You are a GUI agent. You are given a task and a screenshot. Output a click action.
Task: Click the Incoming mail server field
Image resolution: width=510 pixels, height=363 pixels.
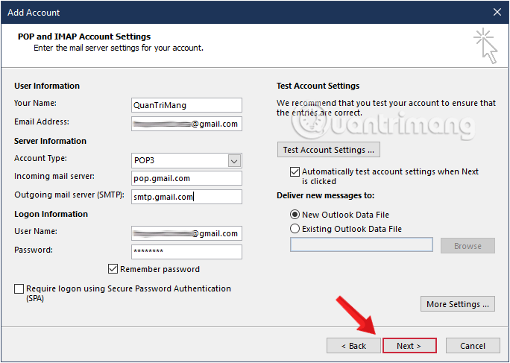coord(186,178)
